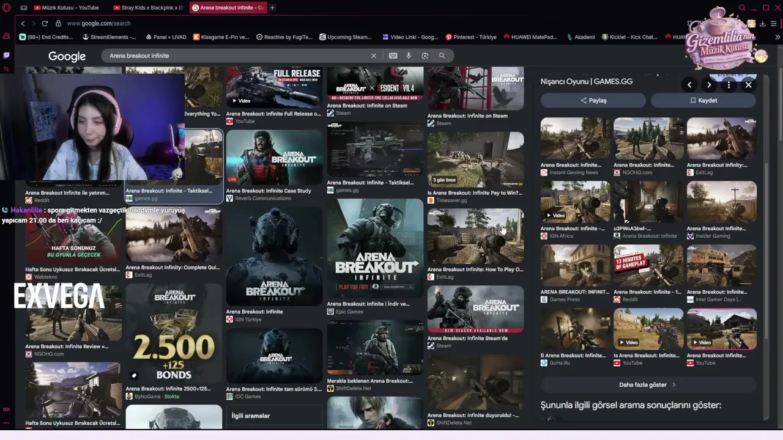Go forward using the browser forward arrow
Screen dimensions: 783x440
click(32, 23)
